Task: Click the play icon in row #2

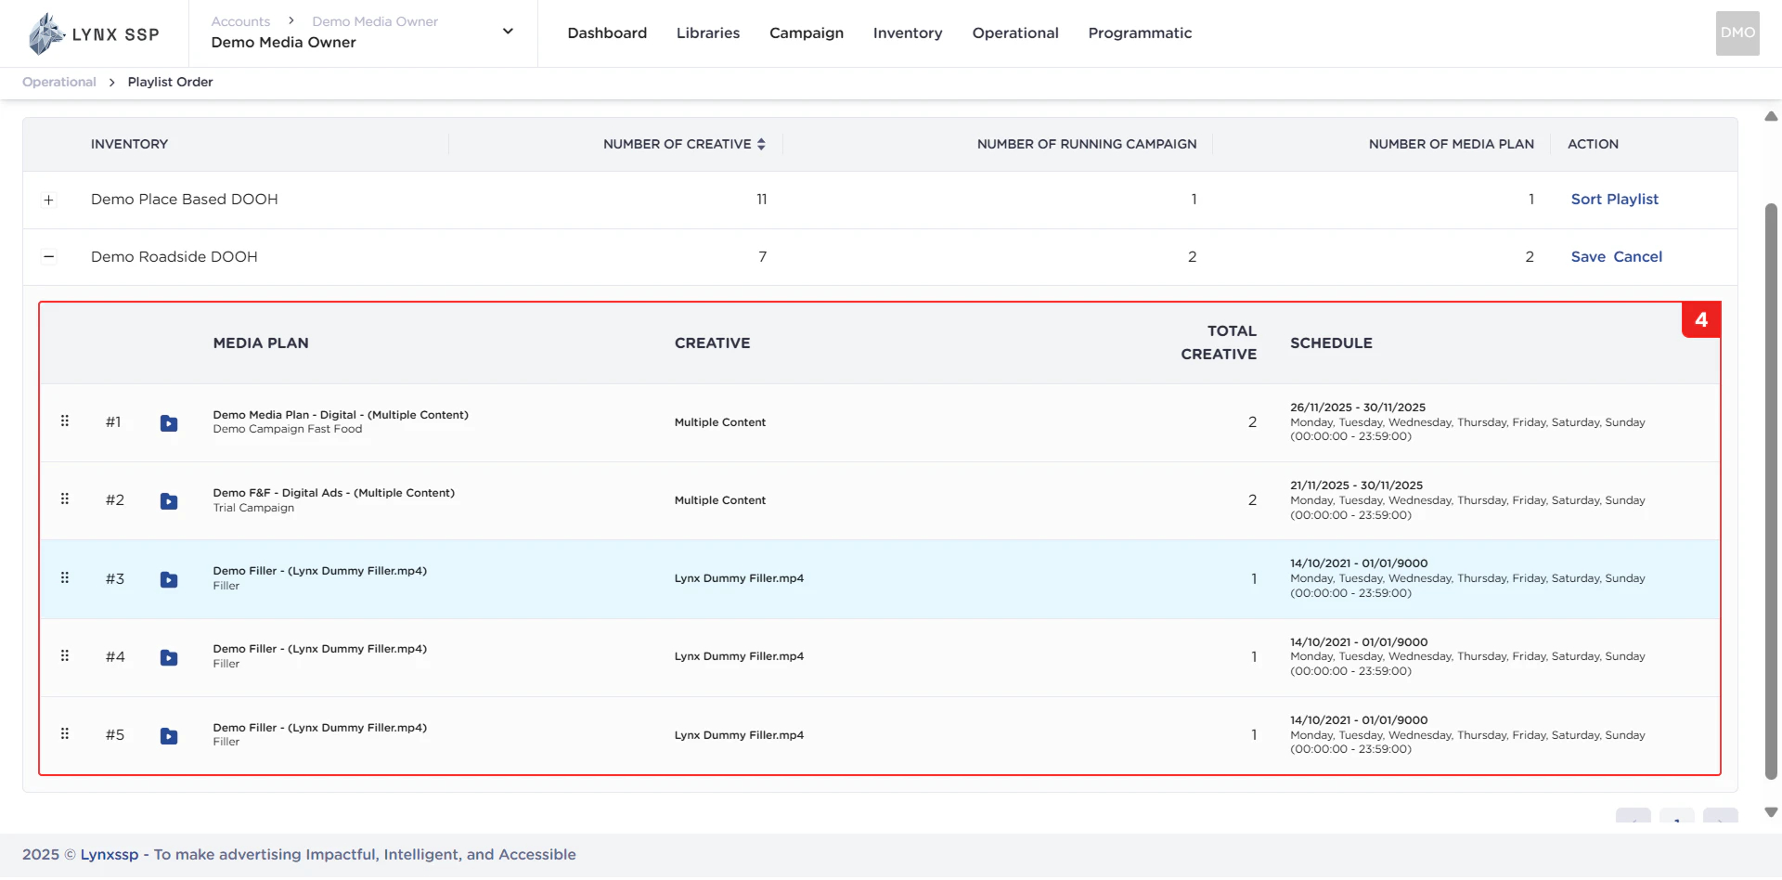Action: pos(169,501)
